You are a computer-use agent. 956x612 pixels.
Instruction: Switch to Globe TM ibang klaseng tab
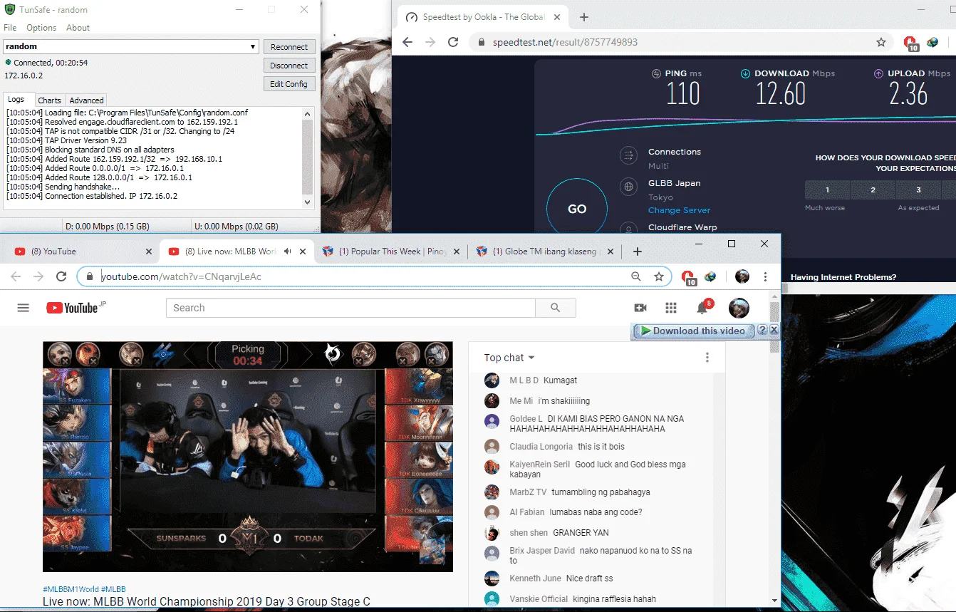click(x=544, y=251)
